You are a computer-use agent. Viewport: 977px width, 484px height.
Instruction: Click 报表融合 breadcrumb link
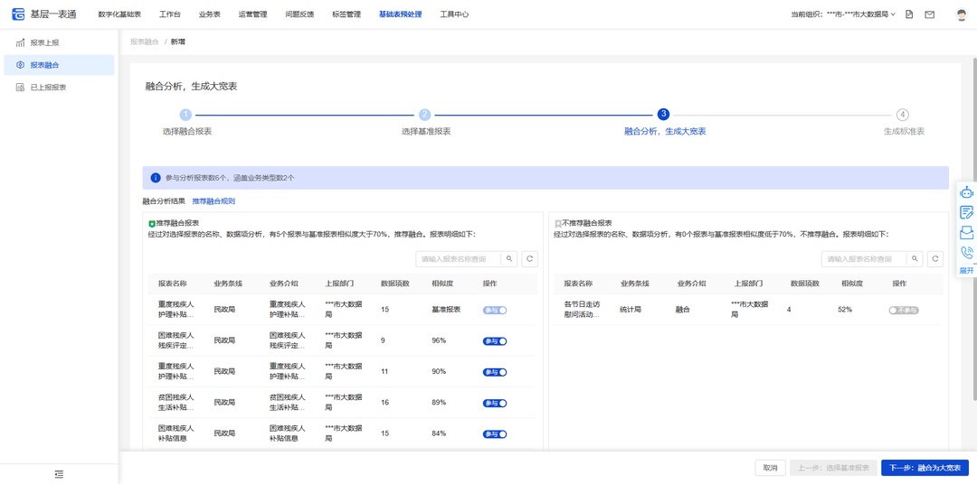coord(144,42)
